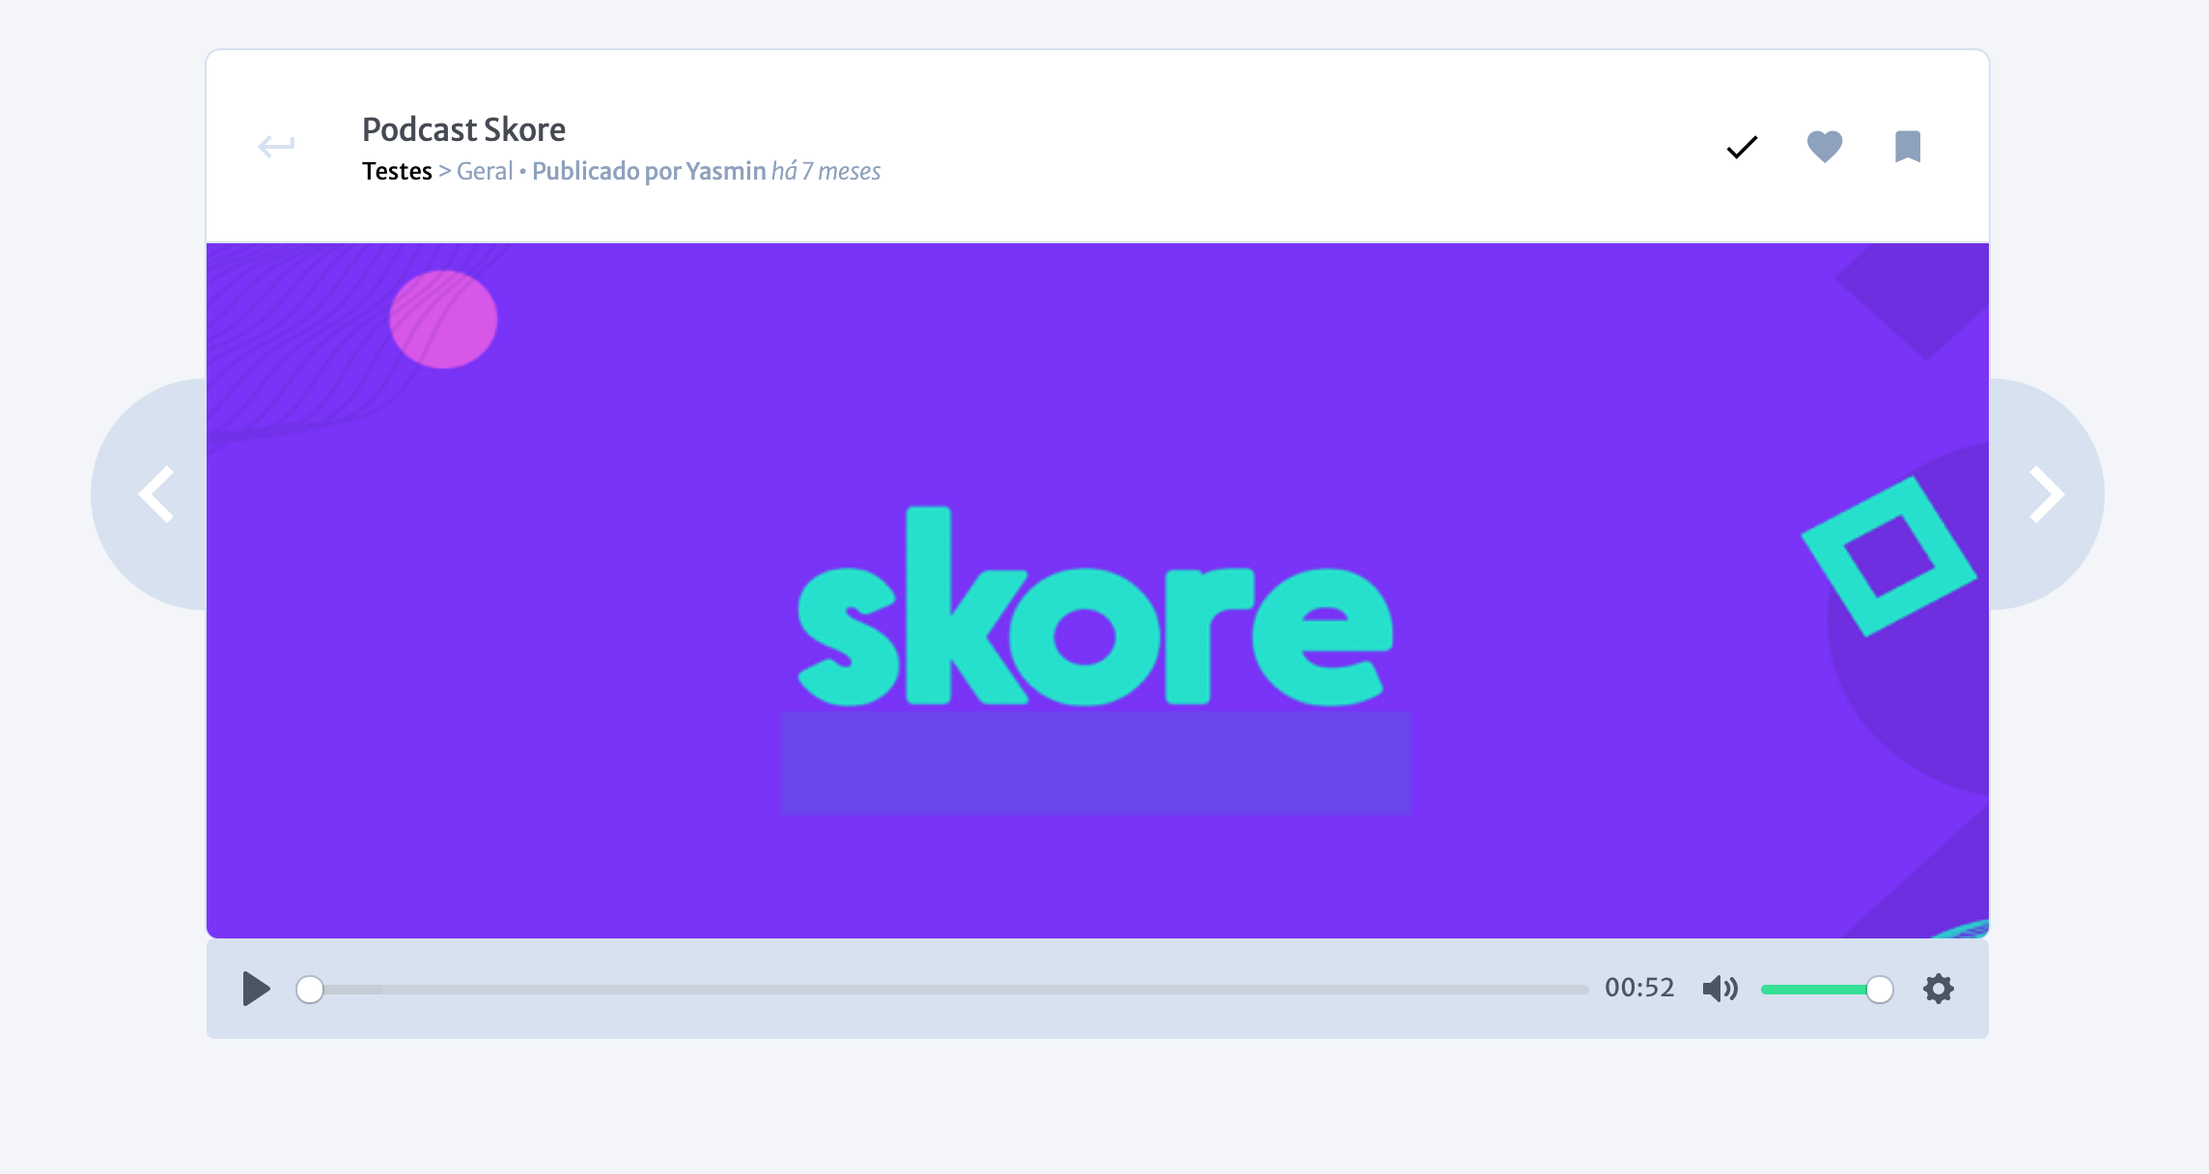Like the podcast with heart icon
The image size is (2209, 1174).
(x=1825, y=147)
